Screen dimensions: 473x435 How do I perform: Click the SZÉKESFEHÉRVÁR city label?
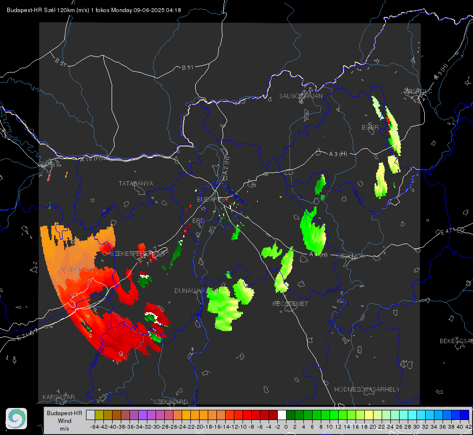click(137, 253)
